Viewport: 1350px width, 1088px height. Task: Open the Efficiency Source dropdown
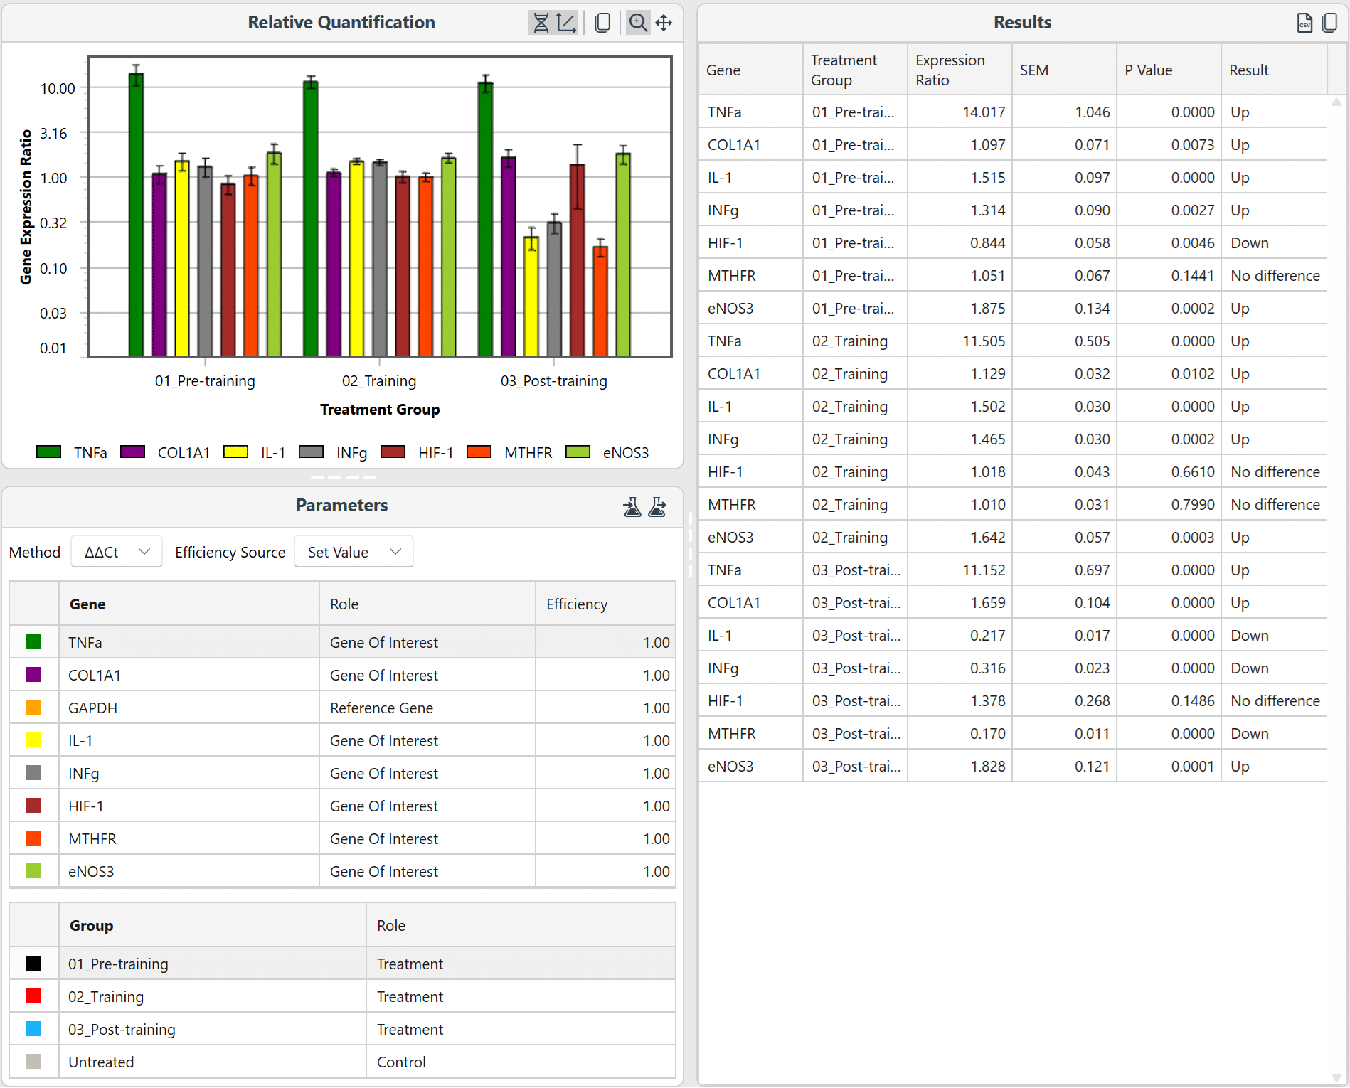(354, 552)
